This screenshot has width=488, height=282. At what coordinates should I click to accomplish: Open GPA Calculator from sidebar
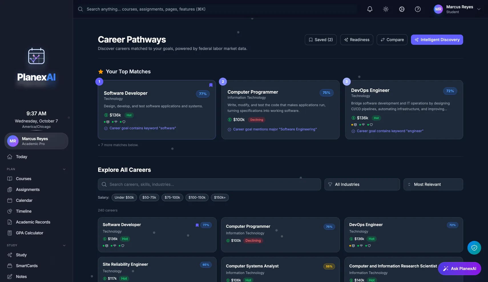click(x=36, y=233)
